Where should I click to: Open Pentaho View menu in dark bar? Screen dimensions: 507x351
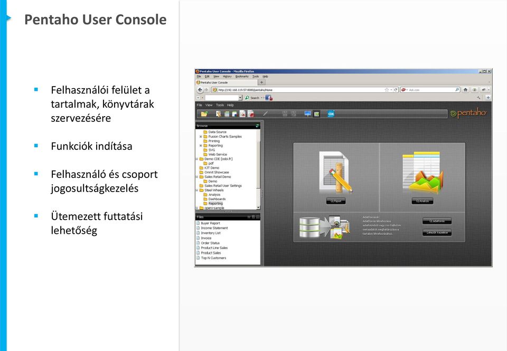209,105
